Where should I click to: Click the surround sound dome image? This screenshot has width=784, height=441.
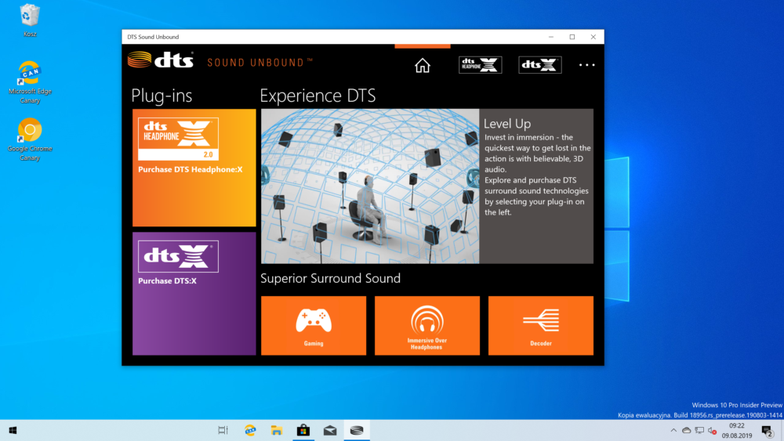370,186
